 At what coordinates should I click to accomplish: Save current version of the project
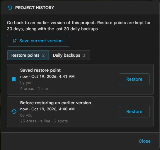pyautogui.click(x=38, y=41)
